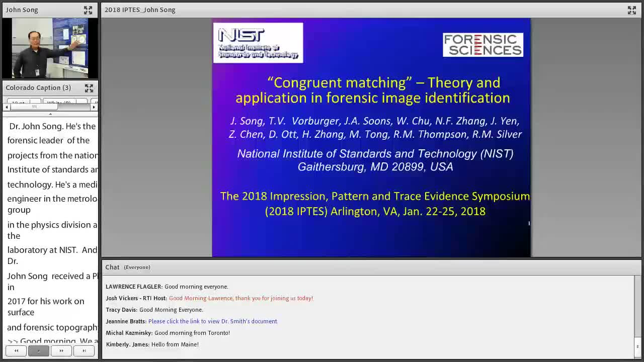Click the slide line "The 2018 Impression, Pattern and Trace Evidence Symposium"
644x362 pixels.
click(375, 196)
